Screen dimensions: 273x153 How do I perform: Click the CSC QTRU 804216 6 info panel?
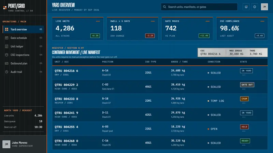(233, 52)
